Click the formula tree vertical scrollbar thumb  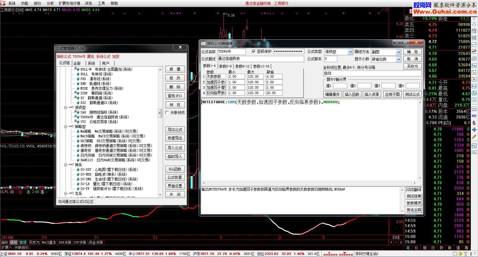click(160, 113)
